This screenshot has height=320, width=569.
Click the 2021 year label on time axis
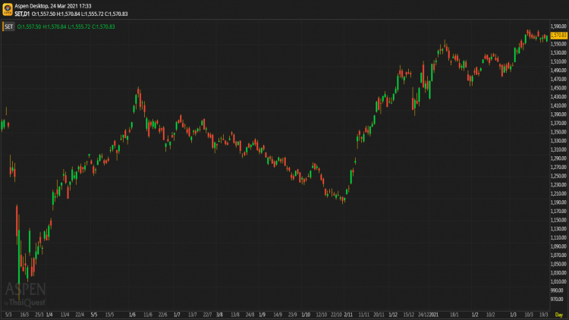tap(434, 315)
